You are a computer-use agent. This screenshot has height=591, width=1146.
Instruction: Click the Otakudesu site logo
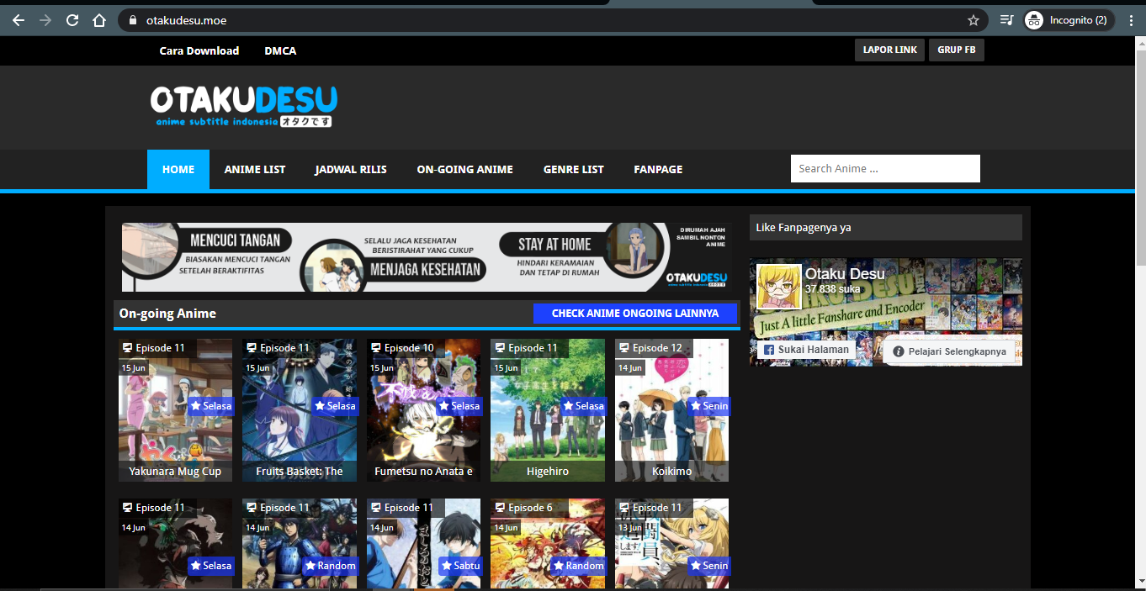click(244, 107)
